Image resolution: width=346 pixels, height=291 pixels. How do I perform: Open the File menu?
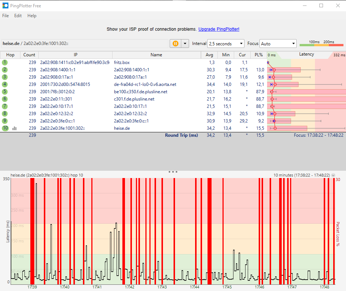(5, 16)
